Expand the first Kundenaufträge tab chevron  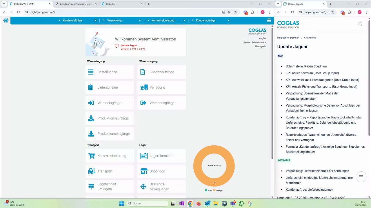pyautogui.click(x=59, y=21)
